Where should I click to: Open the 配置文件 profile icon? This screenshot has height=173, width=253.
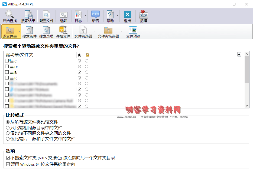47,14
